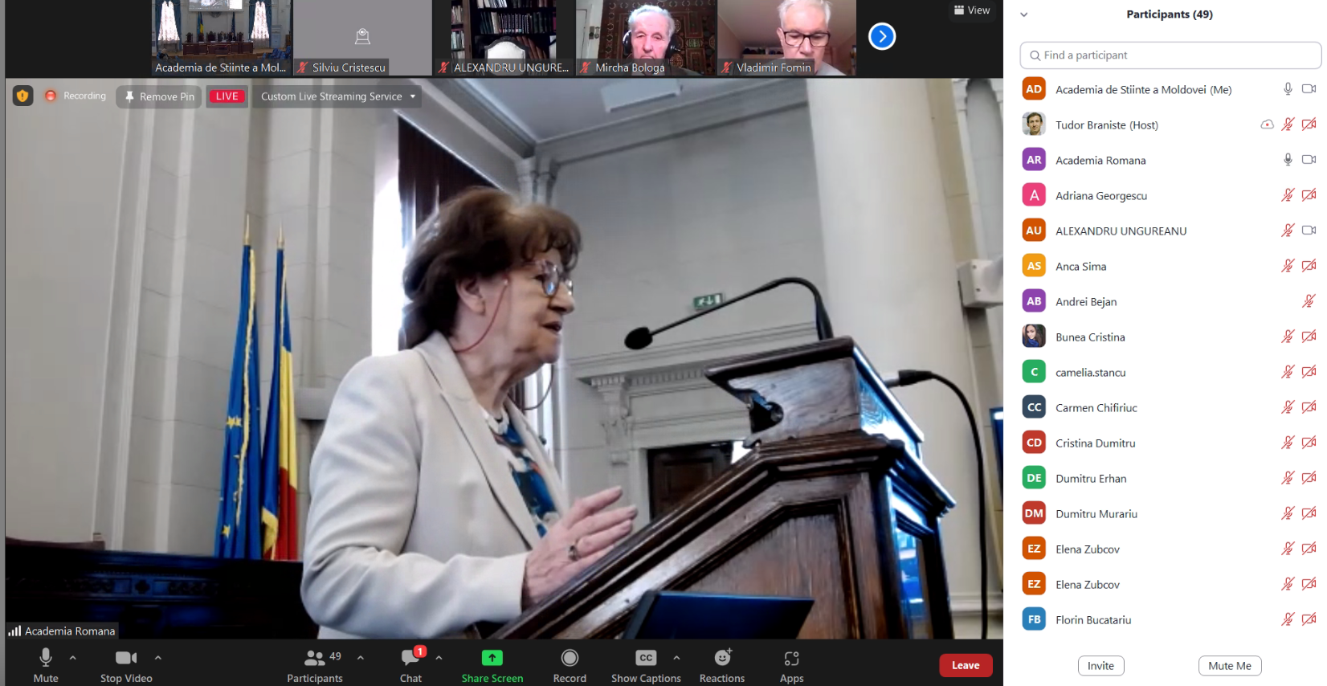This screenshot has width=1327, height=686.
Task: Click muted mic icon for Florin Bucatariu
Action: click(x=1288, y=619)
